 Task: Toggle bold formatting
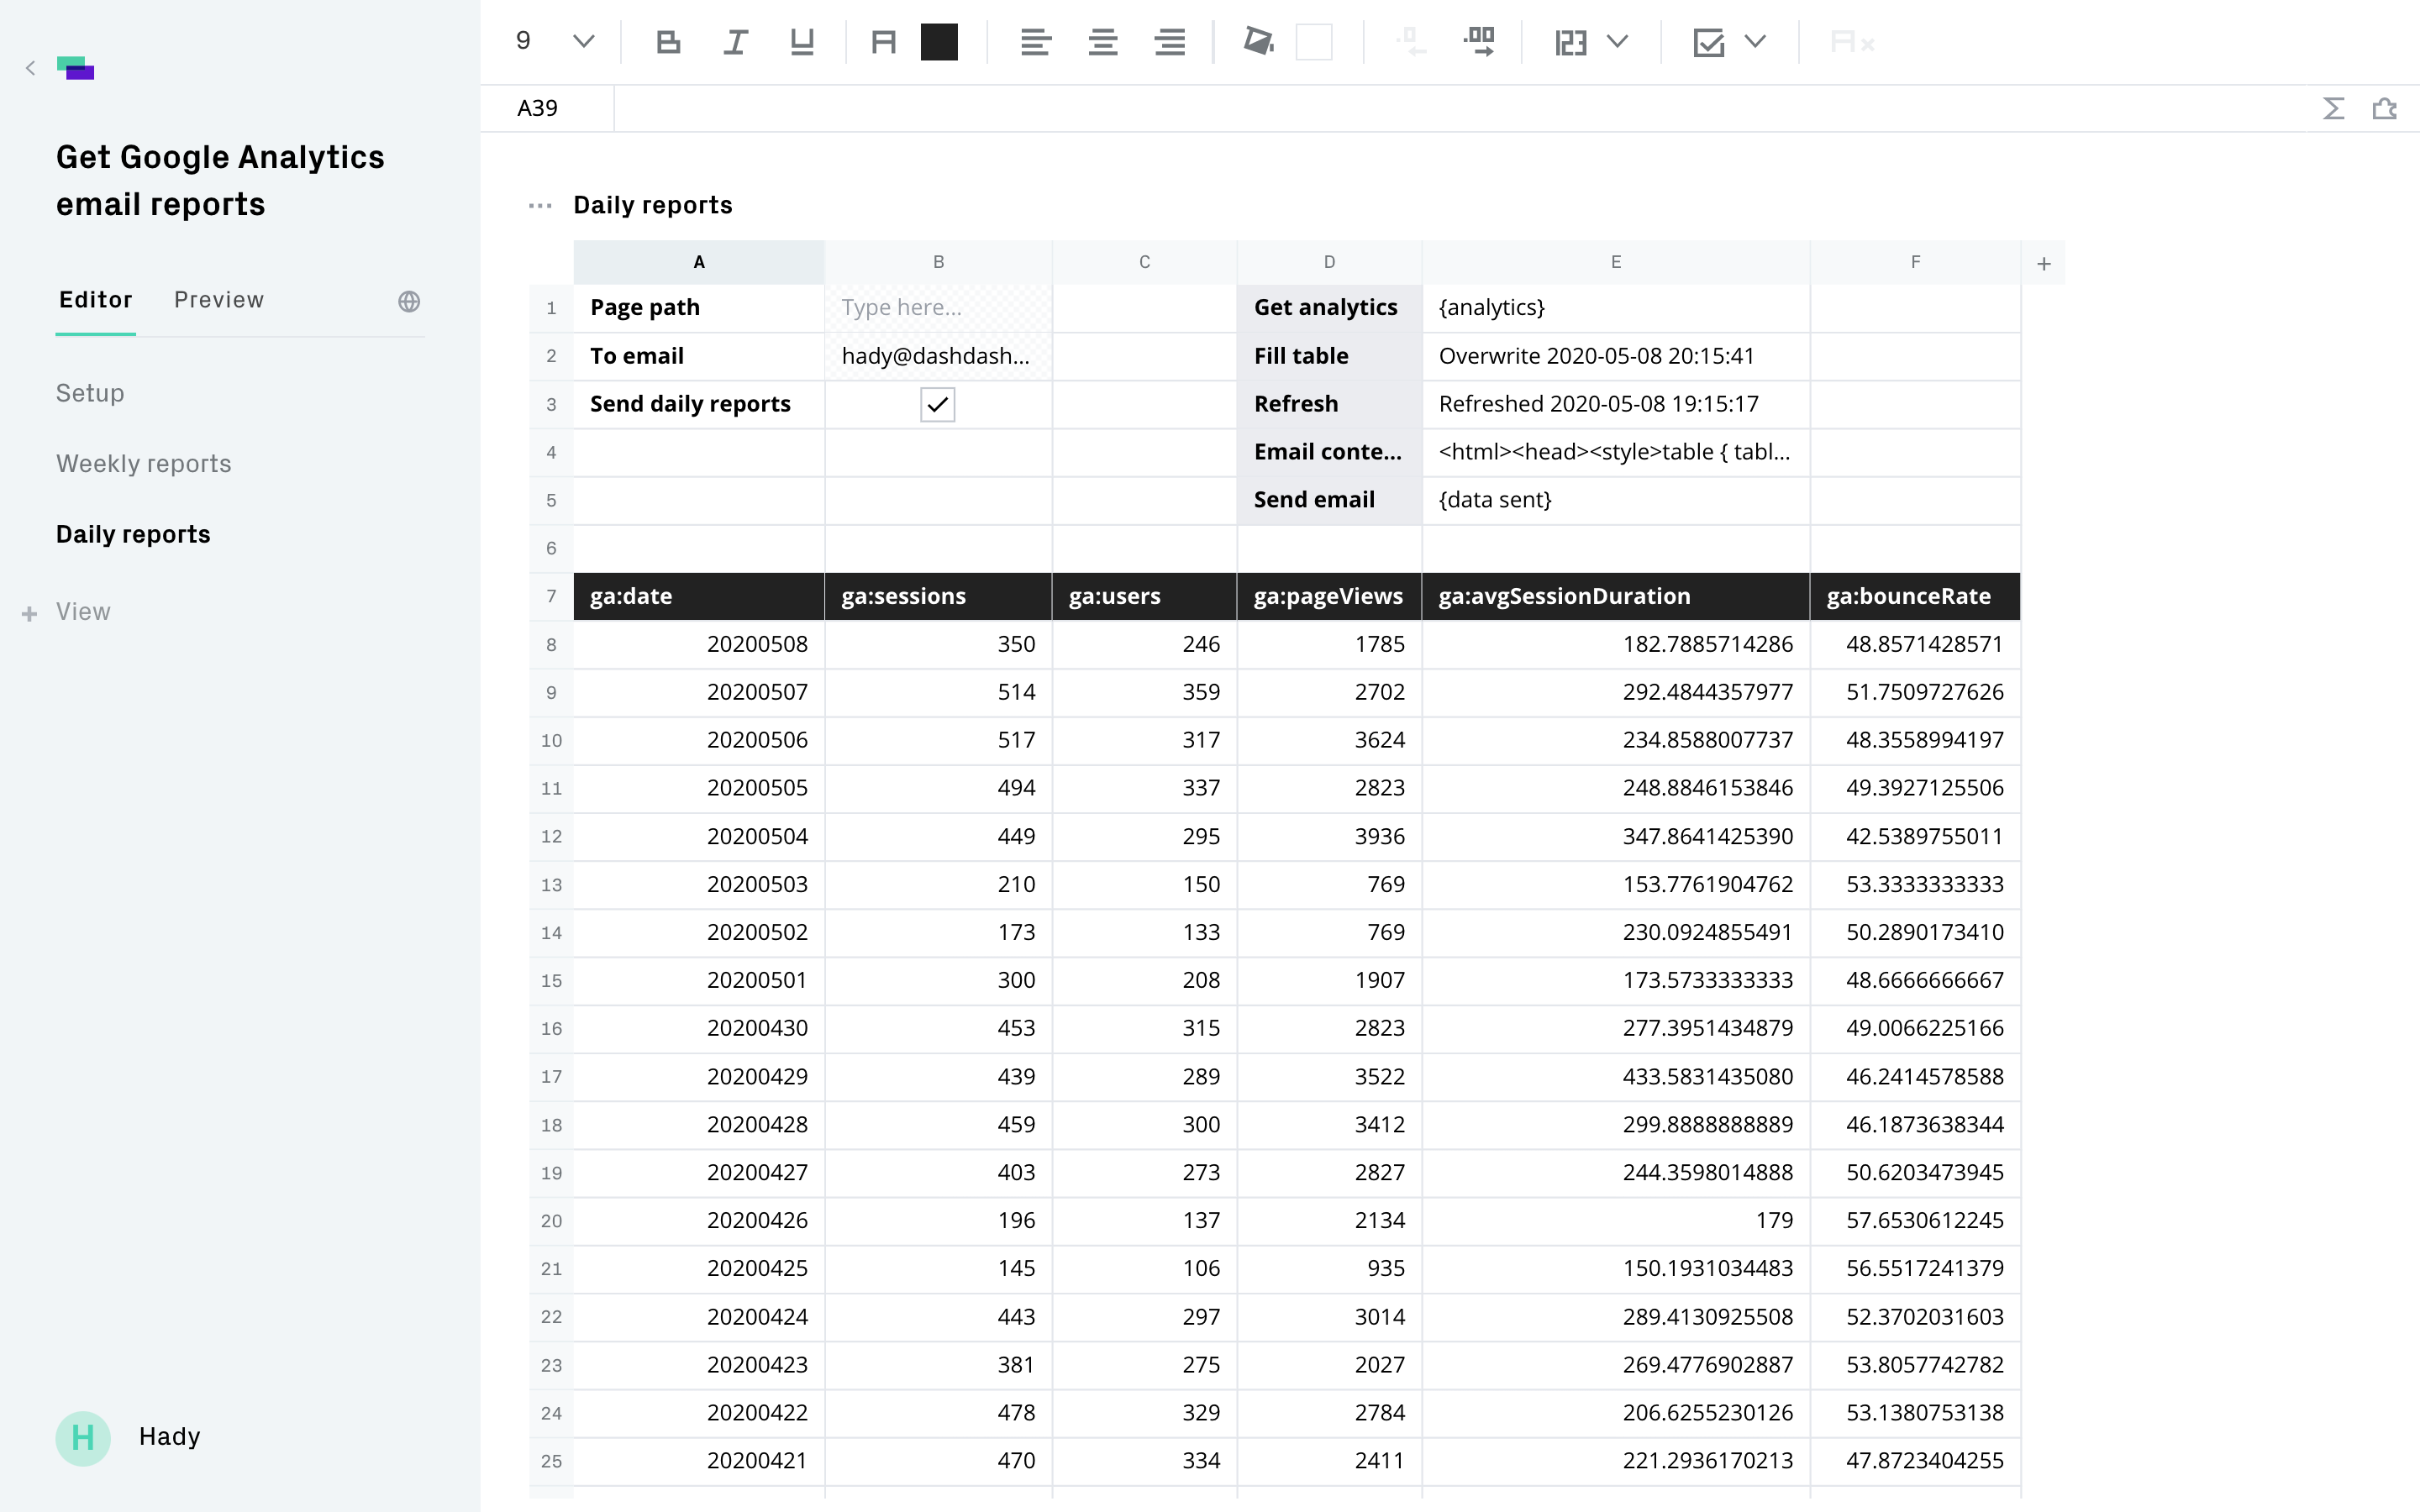(668, 42)
